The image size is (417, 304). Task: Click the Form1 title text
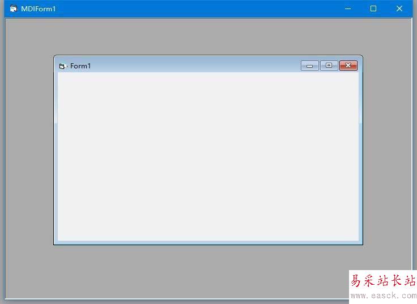pyautogui.click(x=80, y=66)
